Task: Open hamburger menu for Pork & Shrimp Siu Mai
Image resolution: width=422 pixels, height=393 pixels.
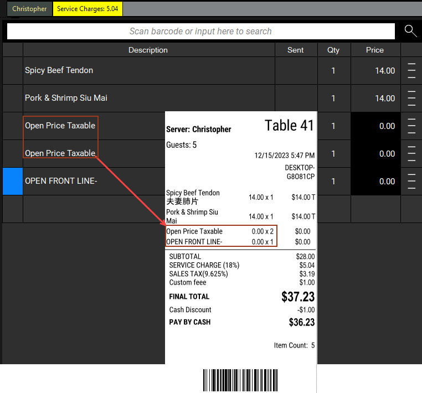Action: (411, 98)
